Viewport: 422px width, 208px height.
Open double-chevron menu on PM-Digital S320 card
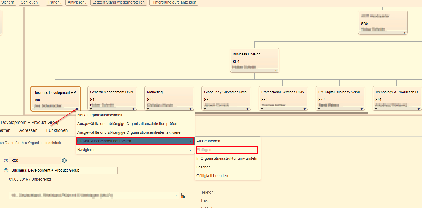pyautogui.click(x=362, y=108)
